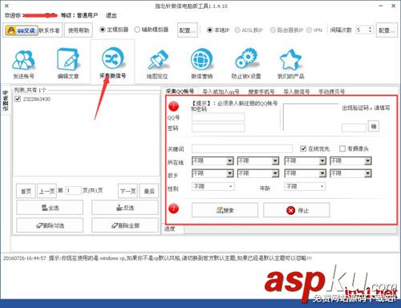Select the 路由器换IP radio option
The height and width of the screenshot is (308, 401).
click(286, 30)
